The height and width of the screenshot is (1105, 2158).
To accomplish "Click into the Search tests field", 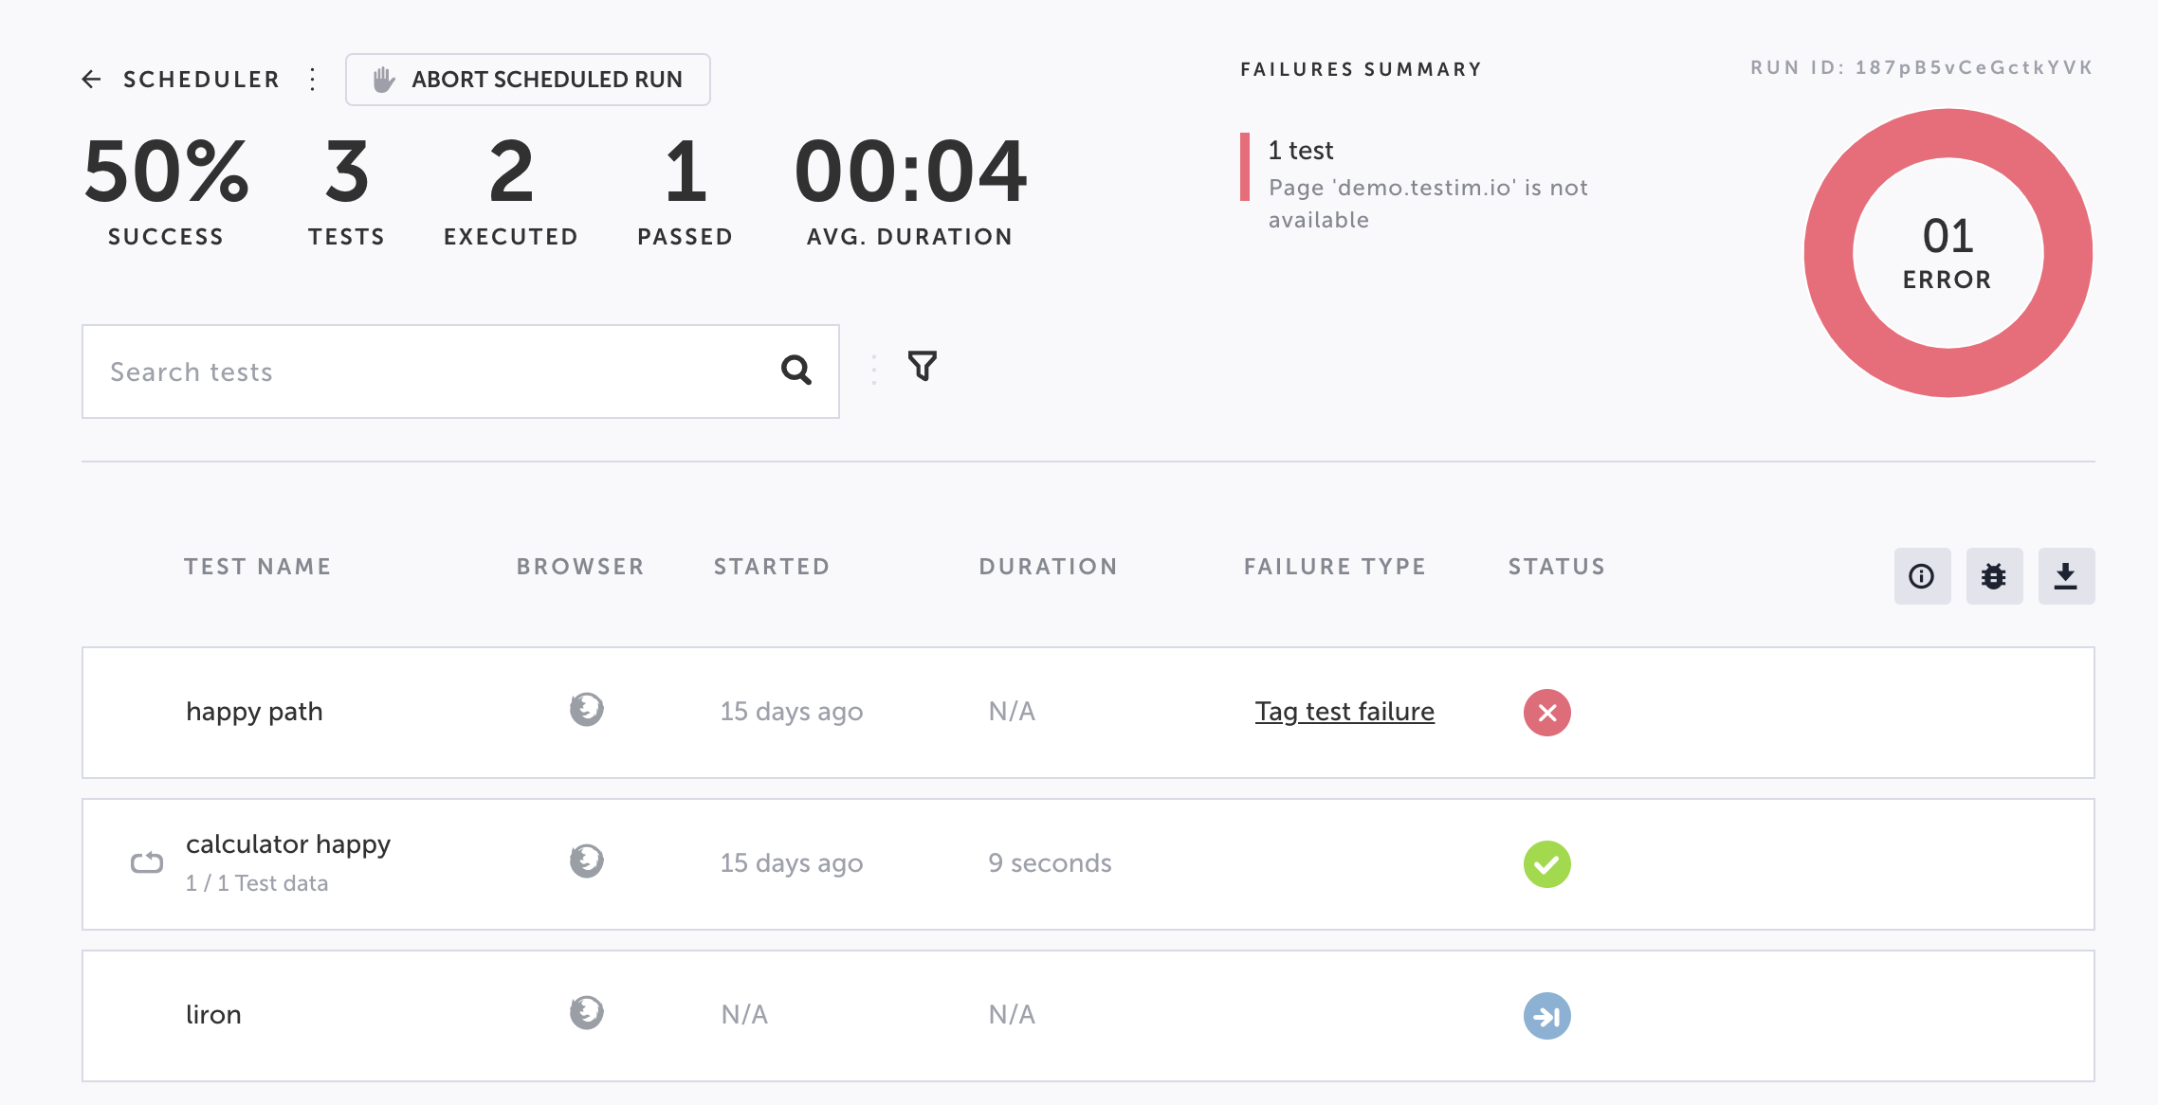I will click(x=427, y=371).
